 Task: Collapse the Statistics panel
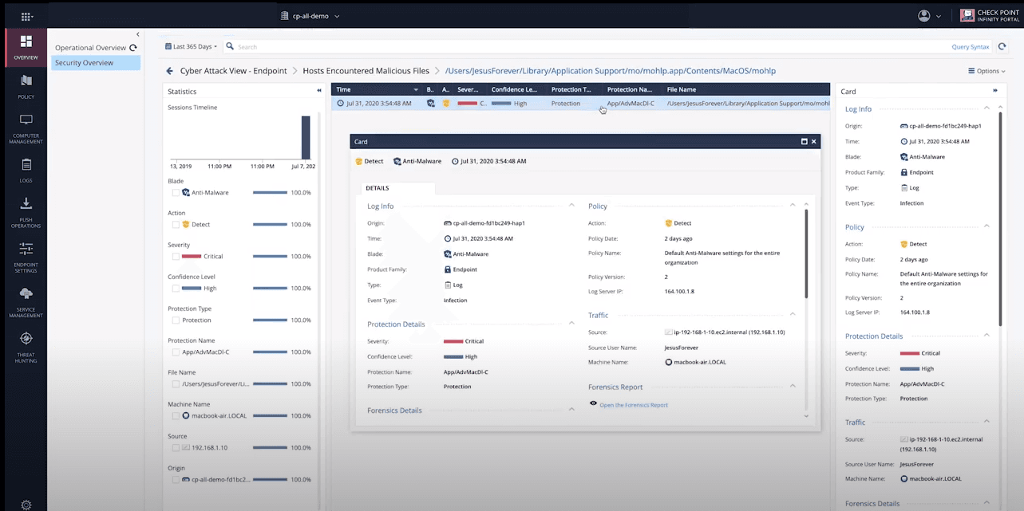point(319,91)
